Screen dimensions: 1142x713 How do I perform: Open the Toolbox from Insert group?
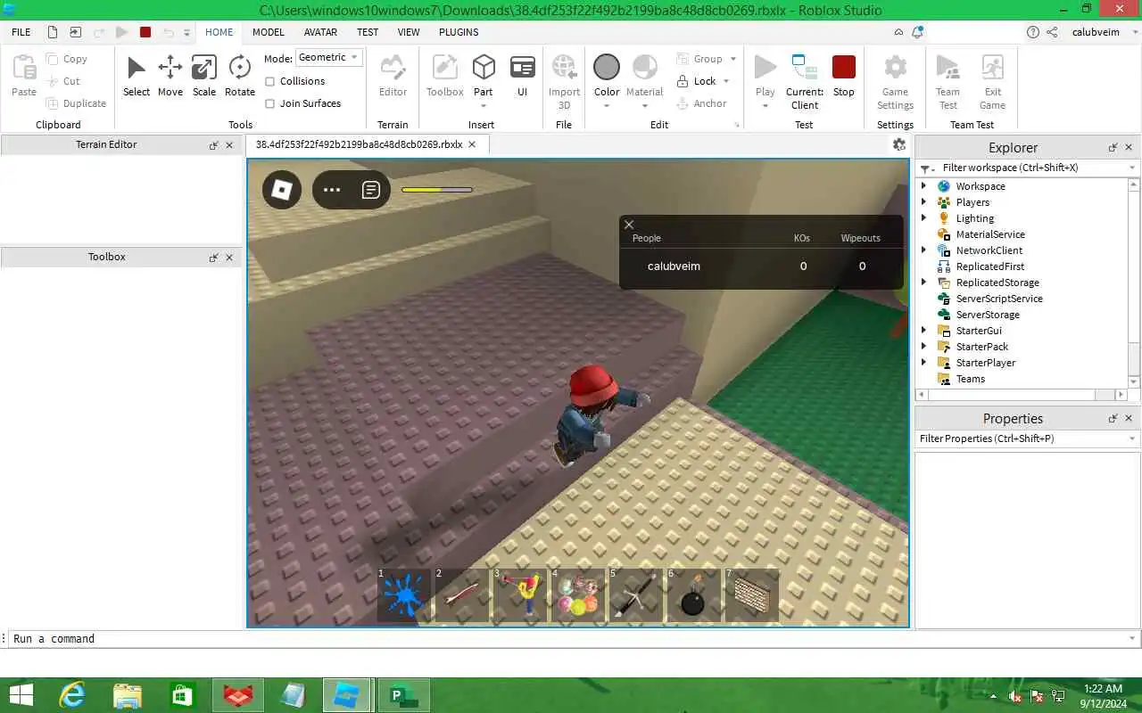[x=444, y=76]
